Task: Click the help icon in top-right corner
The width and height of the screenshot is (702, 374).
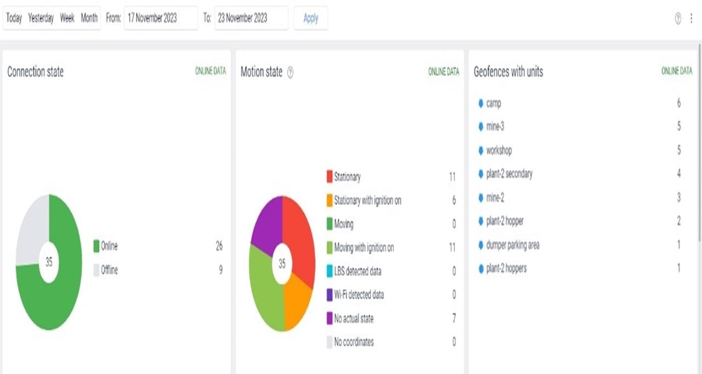Action: 678,19
